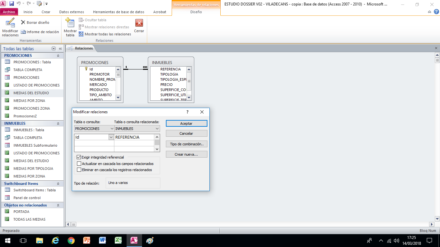Click Crear nueva button

(187, 154)
